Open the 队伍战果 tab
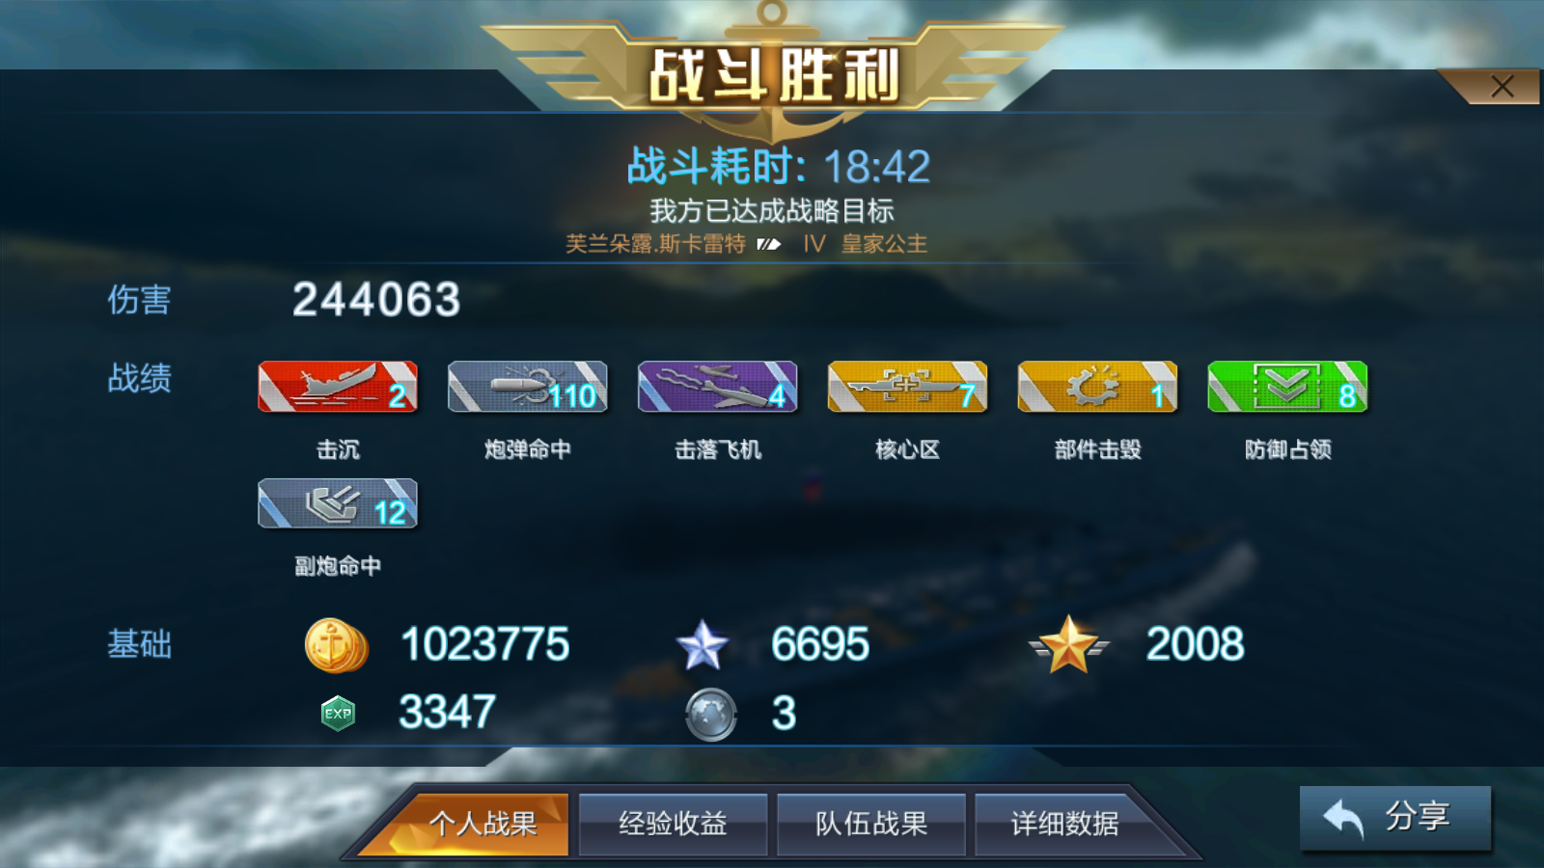The width and height of the screenshot is (1544, 868). [871, 824]
